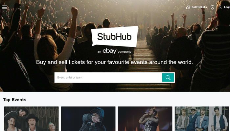Click the Top Events heading
This screenshot has width=230, height=131.
(15, 100)
